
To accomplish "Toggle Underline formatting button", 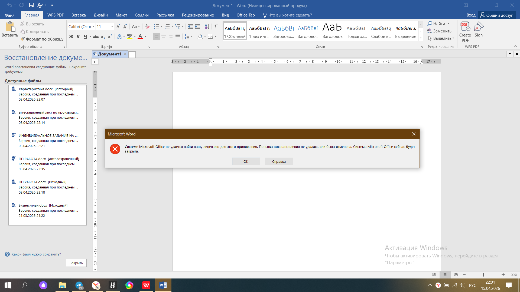I will click(85, 36).
